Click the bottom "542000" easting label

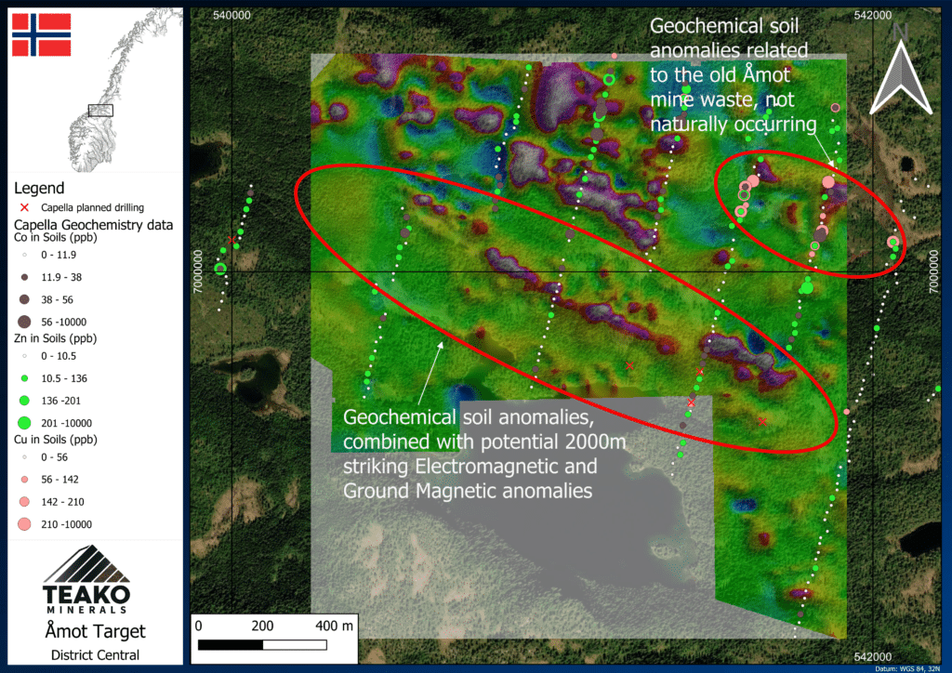(x=872, y=656)
